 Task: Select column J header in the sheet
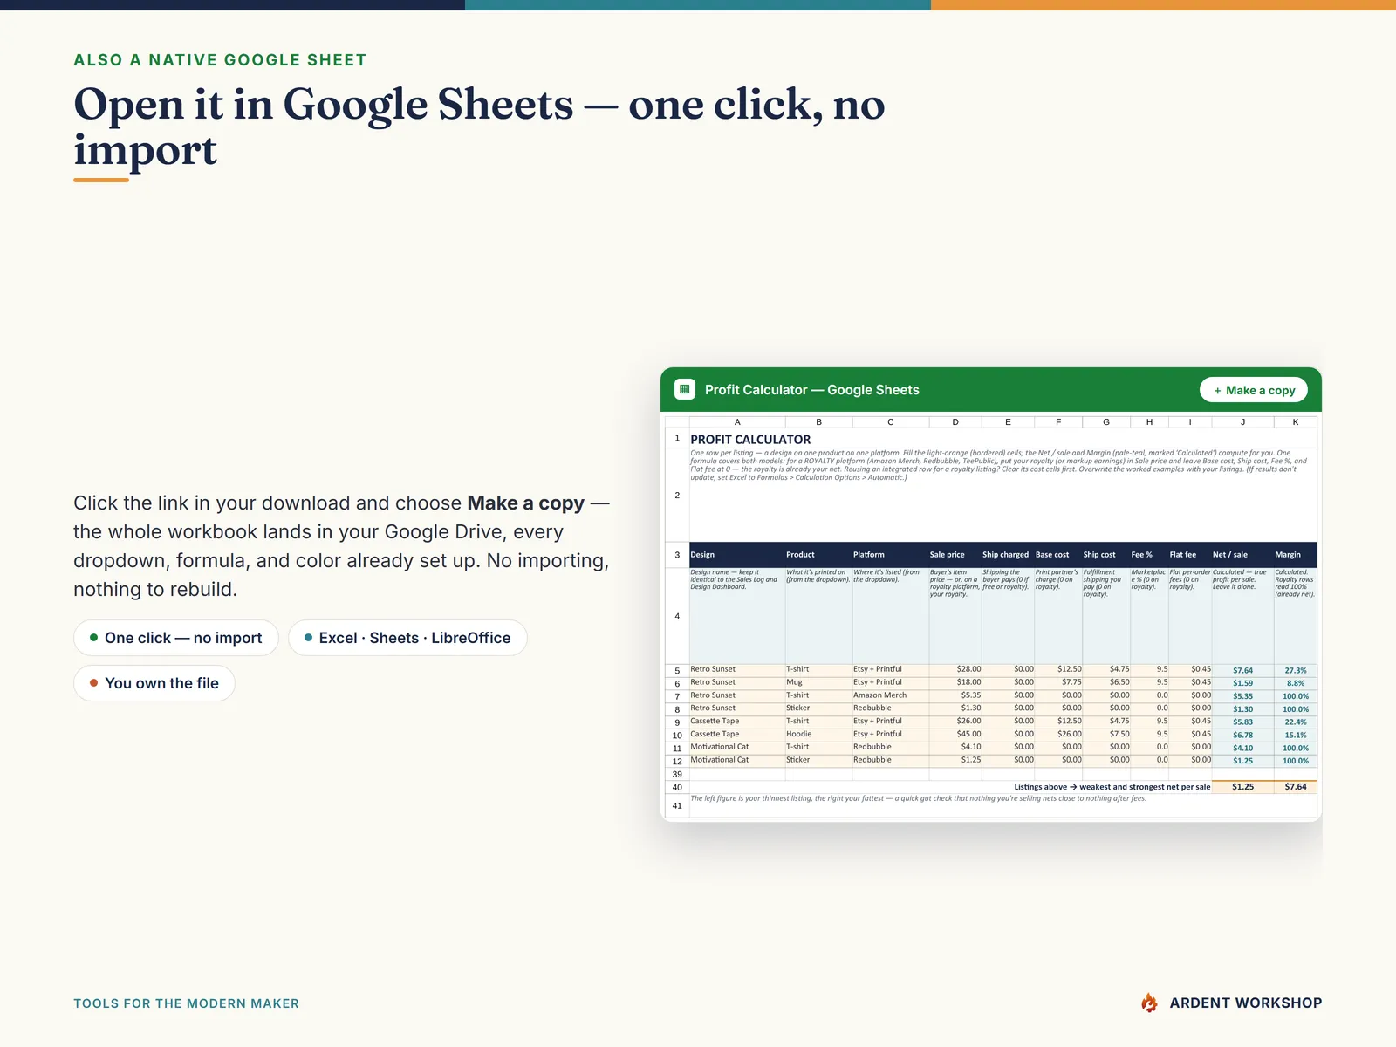coord(1242,422)
